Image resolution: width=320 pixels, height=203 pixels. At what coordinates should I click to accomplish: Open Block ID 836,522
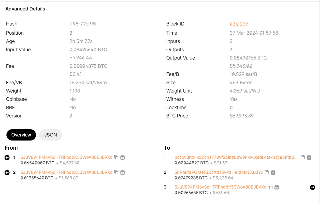click(x=239, y=24)
